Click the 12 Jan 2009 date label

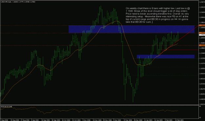148,120
